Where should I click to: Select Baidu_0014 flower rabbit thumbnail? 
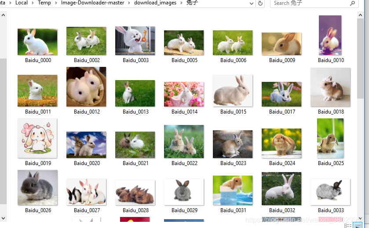[x=184, y=94]
